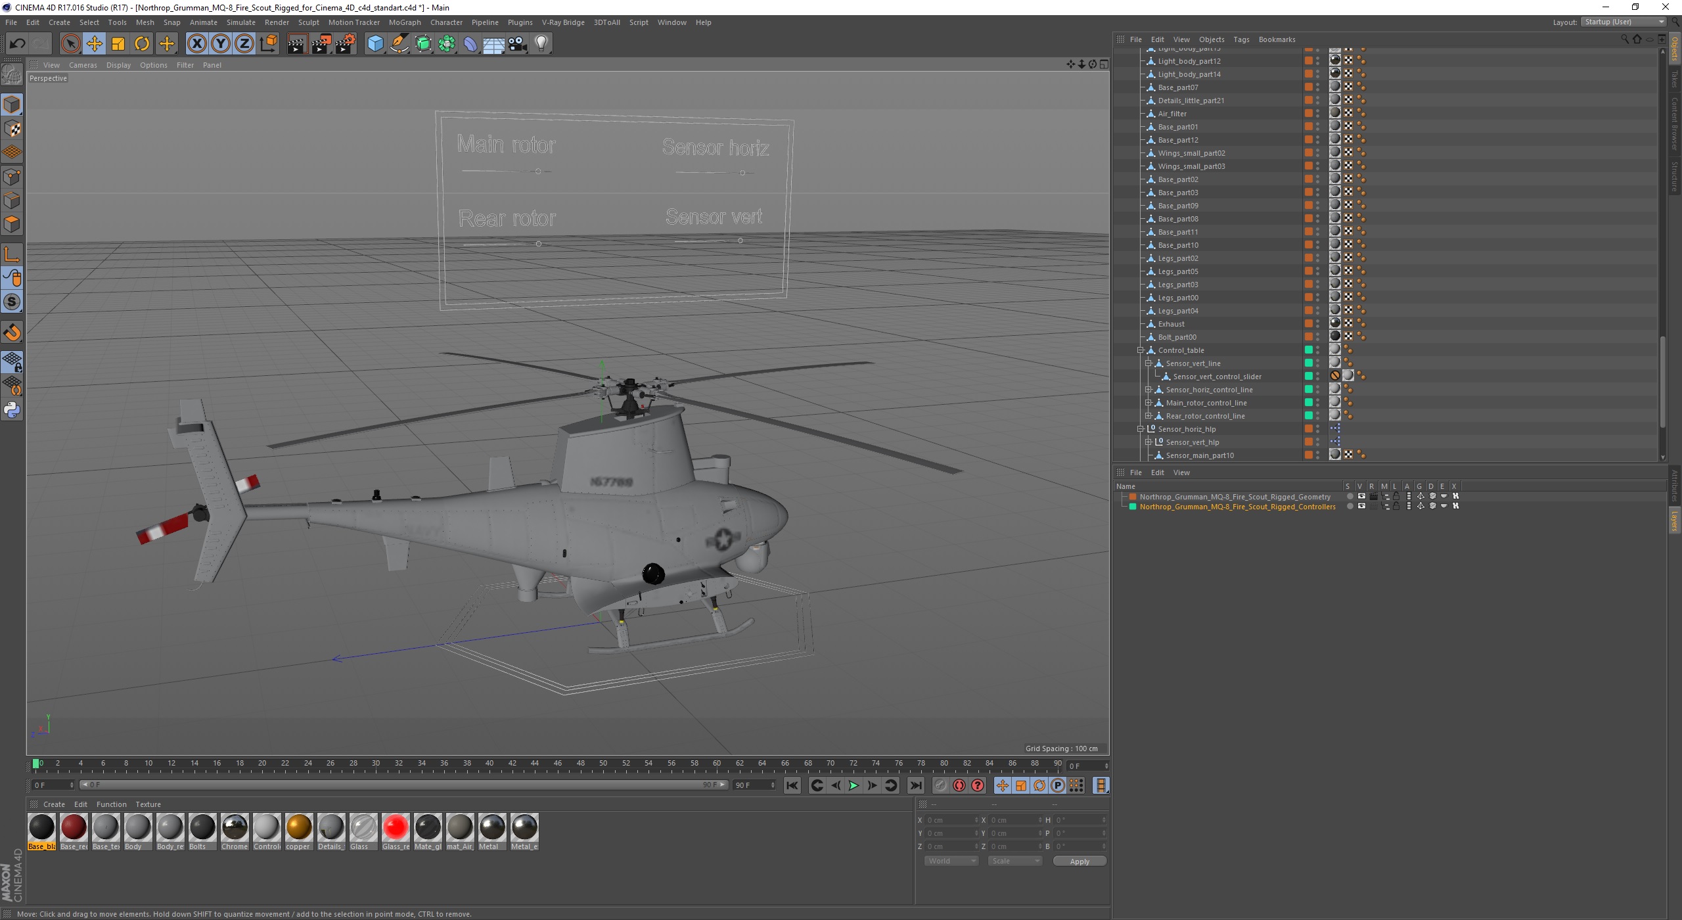Go to start of animation
Screen dimensions: 1682x920
coord(792,785)
